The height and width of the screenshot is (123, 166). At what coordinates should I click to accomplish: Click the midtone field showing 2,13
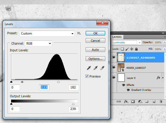[x=44, y=87]
